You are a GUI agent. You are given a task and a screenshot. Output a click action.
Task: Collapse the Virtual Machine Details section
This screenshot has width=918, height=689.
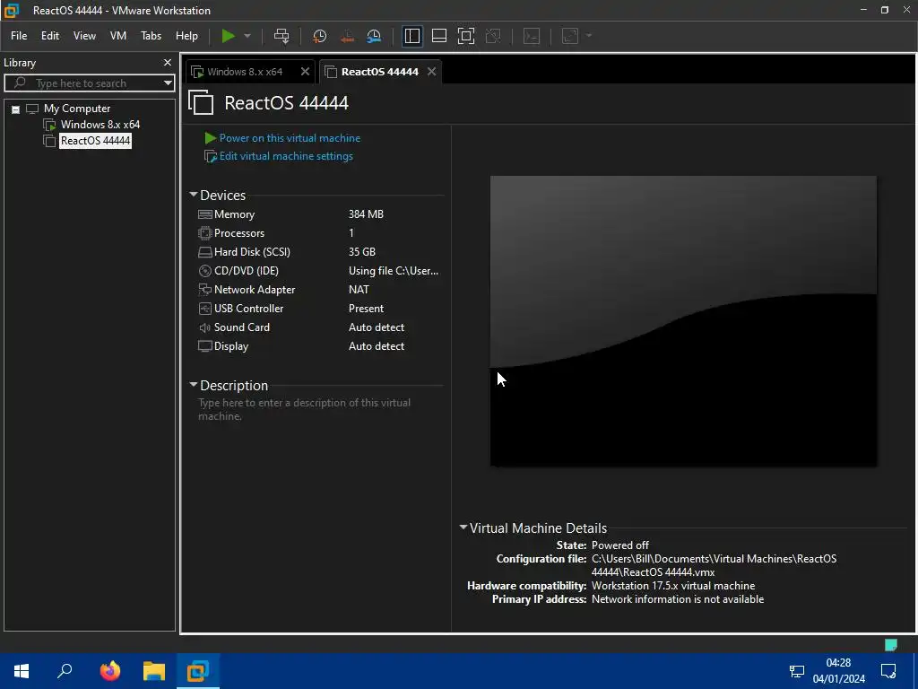coord(463,528)
